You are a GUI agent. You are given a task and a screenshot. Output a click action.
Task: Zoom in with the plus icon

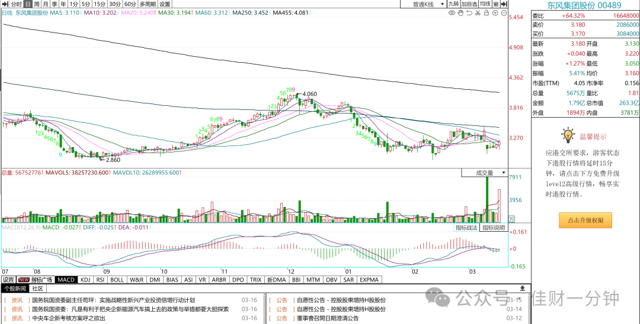495,12
